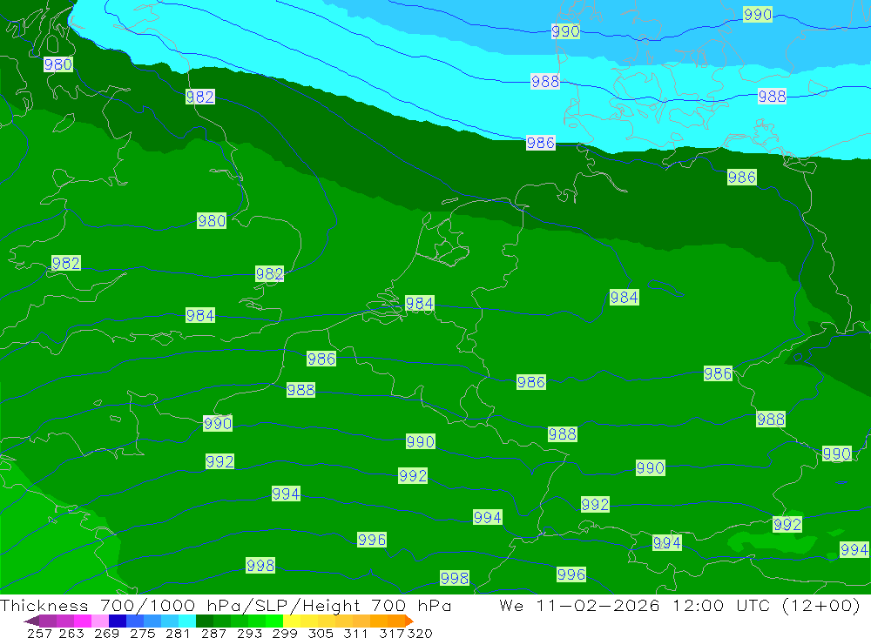
Task: Click the purple arrow tip of the legend
Action: (31, 621)
